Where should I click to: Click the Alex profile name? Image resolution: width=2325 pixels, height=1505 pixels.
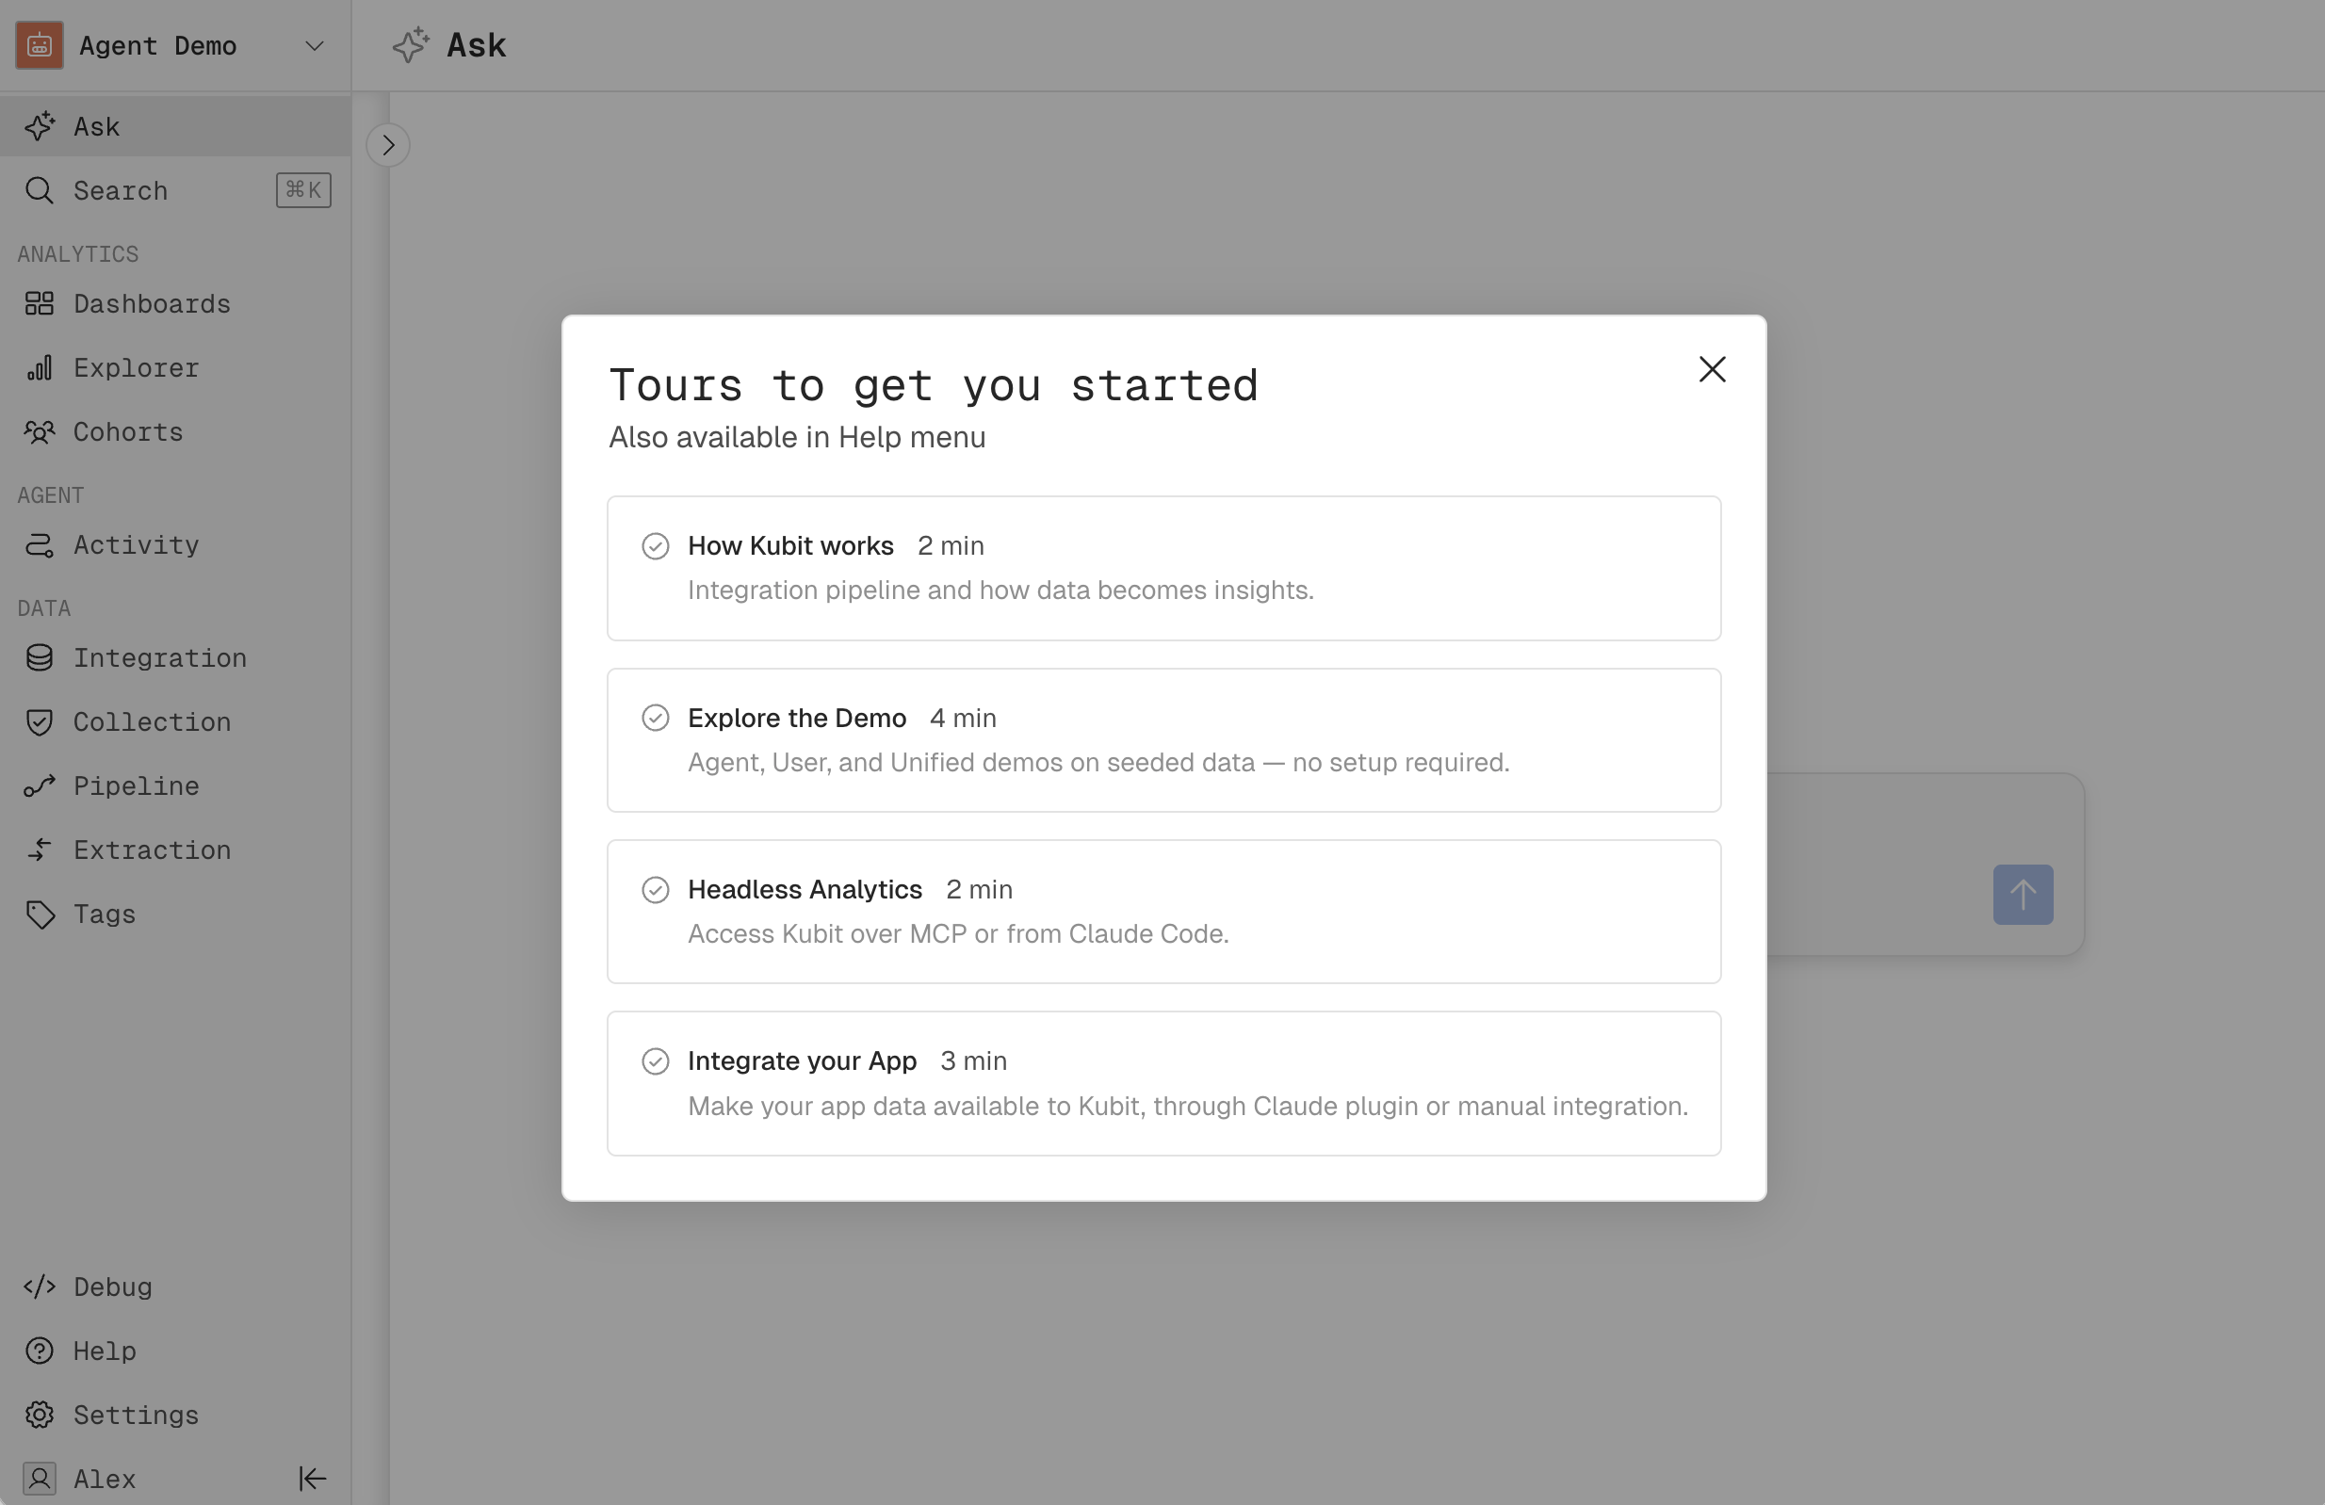pyautogui.click(x=105, y=1479)
